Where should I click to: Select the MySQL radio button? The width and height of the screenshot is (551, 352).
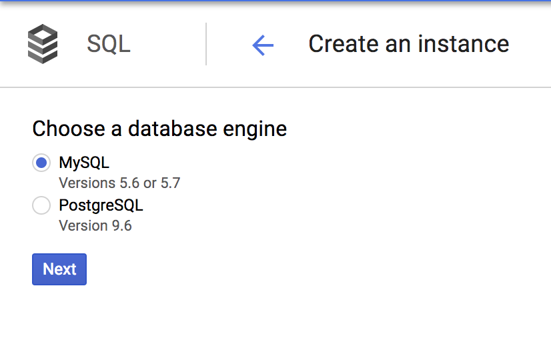click(41, 163)
